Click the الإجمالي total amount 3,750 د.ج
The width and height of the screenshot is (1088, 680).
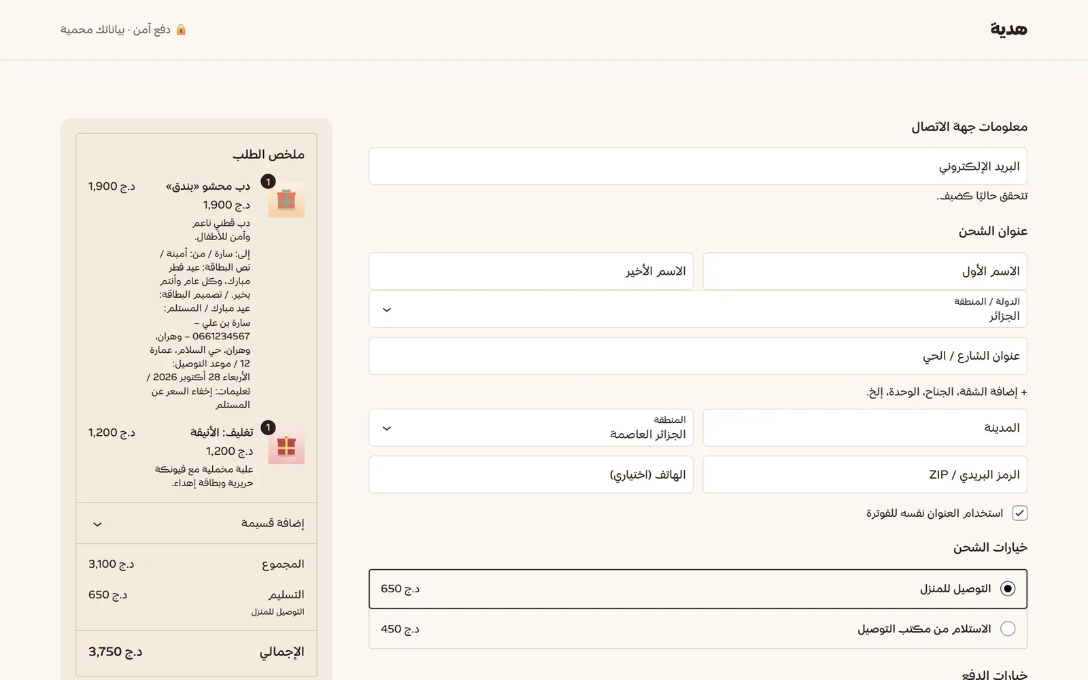(116, 651)
